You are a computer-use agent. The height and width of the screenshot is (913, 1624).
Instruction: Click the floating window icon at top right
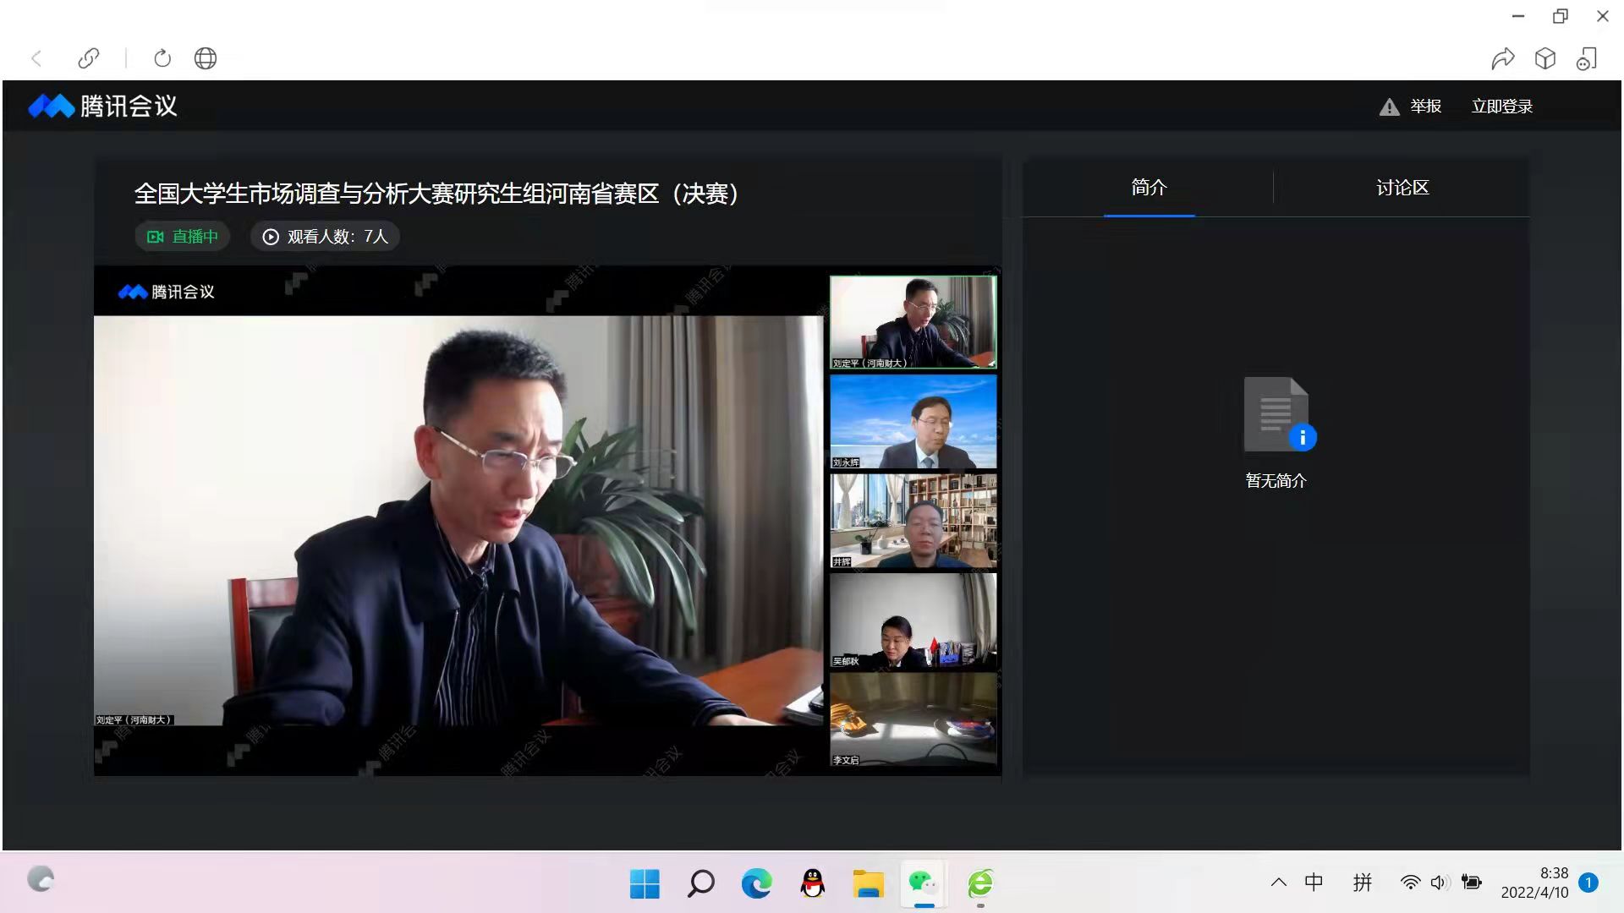tap(1587, 58)
